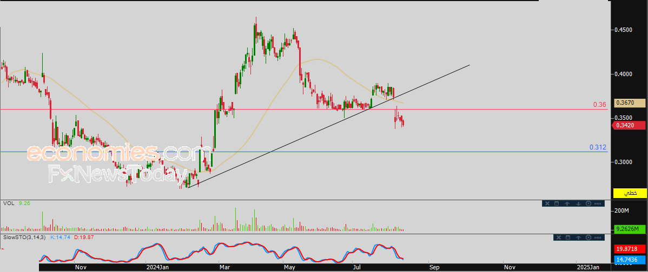Close the SlowSTO indicator panel
The width and height of the screenshot is (648, 272).
pos(559,237)
